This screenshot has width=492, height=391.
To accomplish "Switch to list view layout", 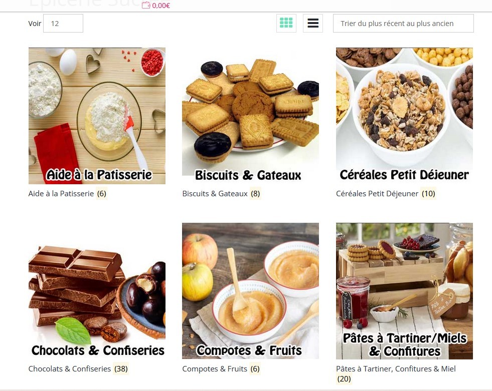I will point(313,23).
